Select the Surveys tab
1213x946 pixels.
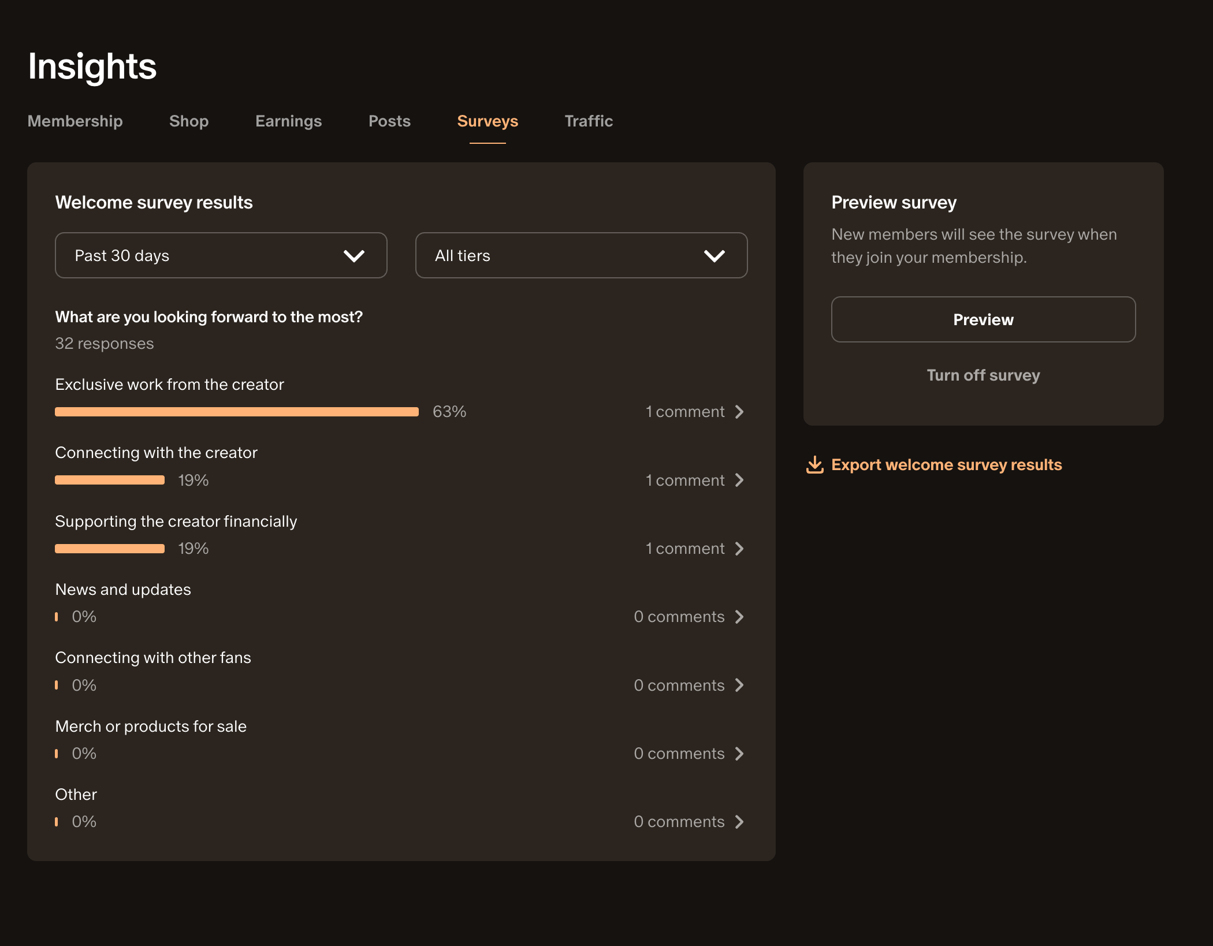click(x=488, y=121)
